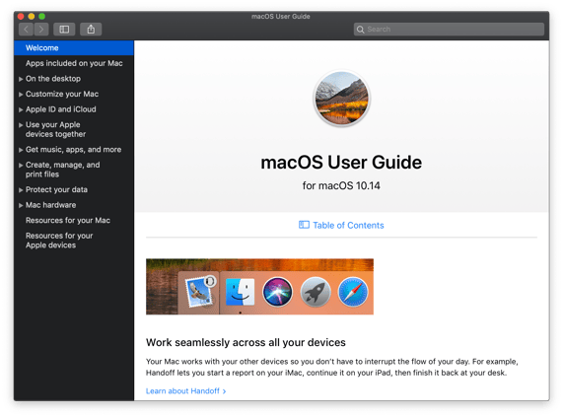The width and height of the screenshot is (563, 417).
Task: Expand Create, manage, and print files
Action: pos(21,166)
